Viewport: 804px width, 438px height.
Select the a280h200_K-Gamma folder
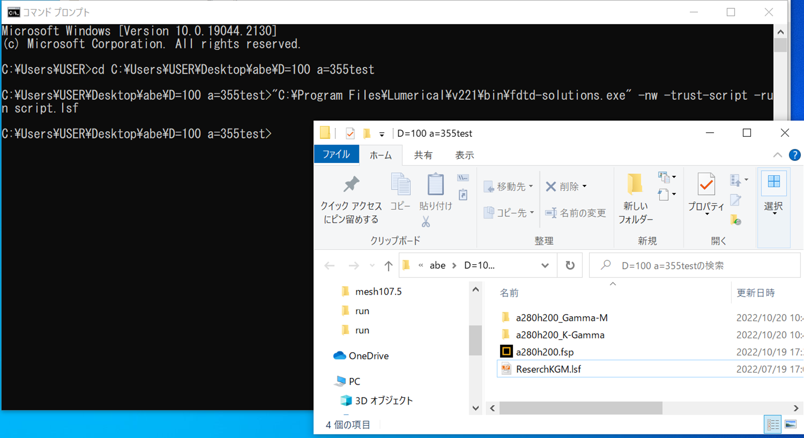click(560, 335)
